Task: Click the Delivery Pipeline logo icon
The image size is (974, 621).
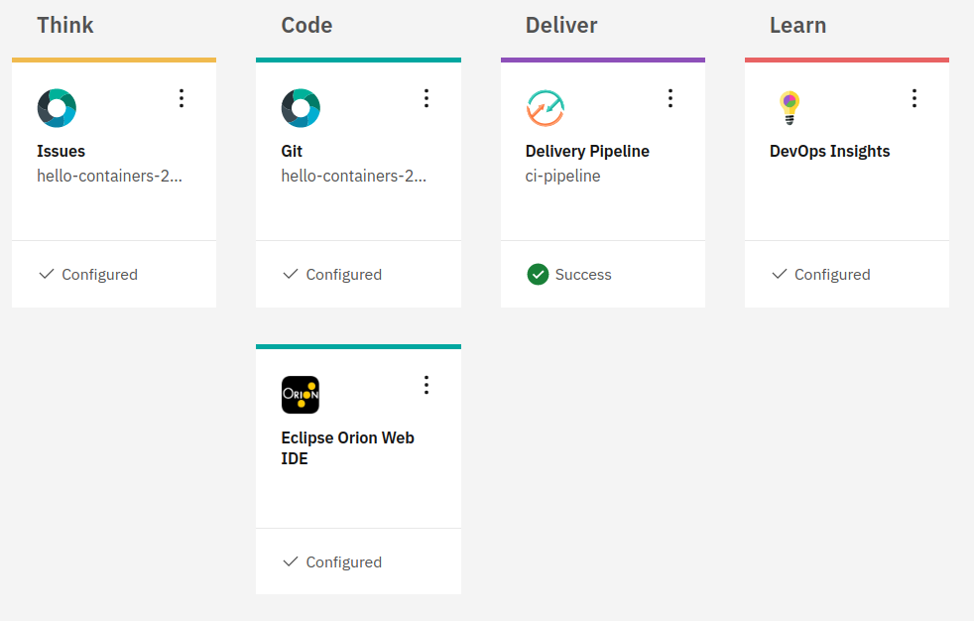Action: (545, 108)
